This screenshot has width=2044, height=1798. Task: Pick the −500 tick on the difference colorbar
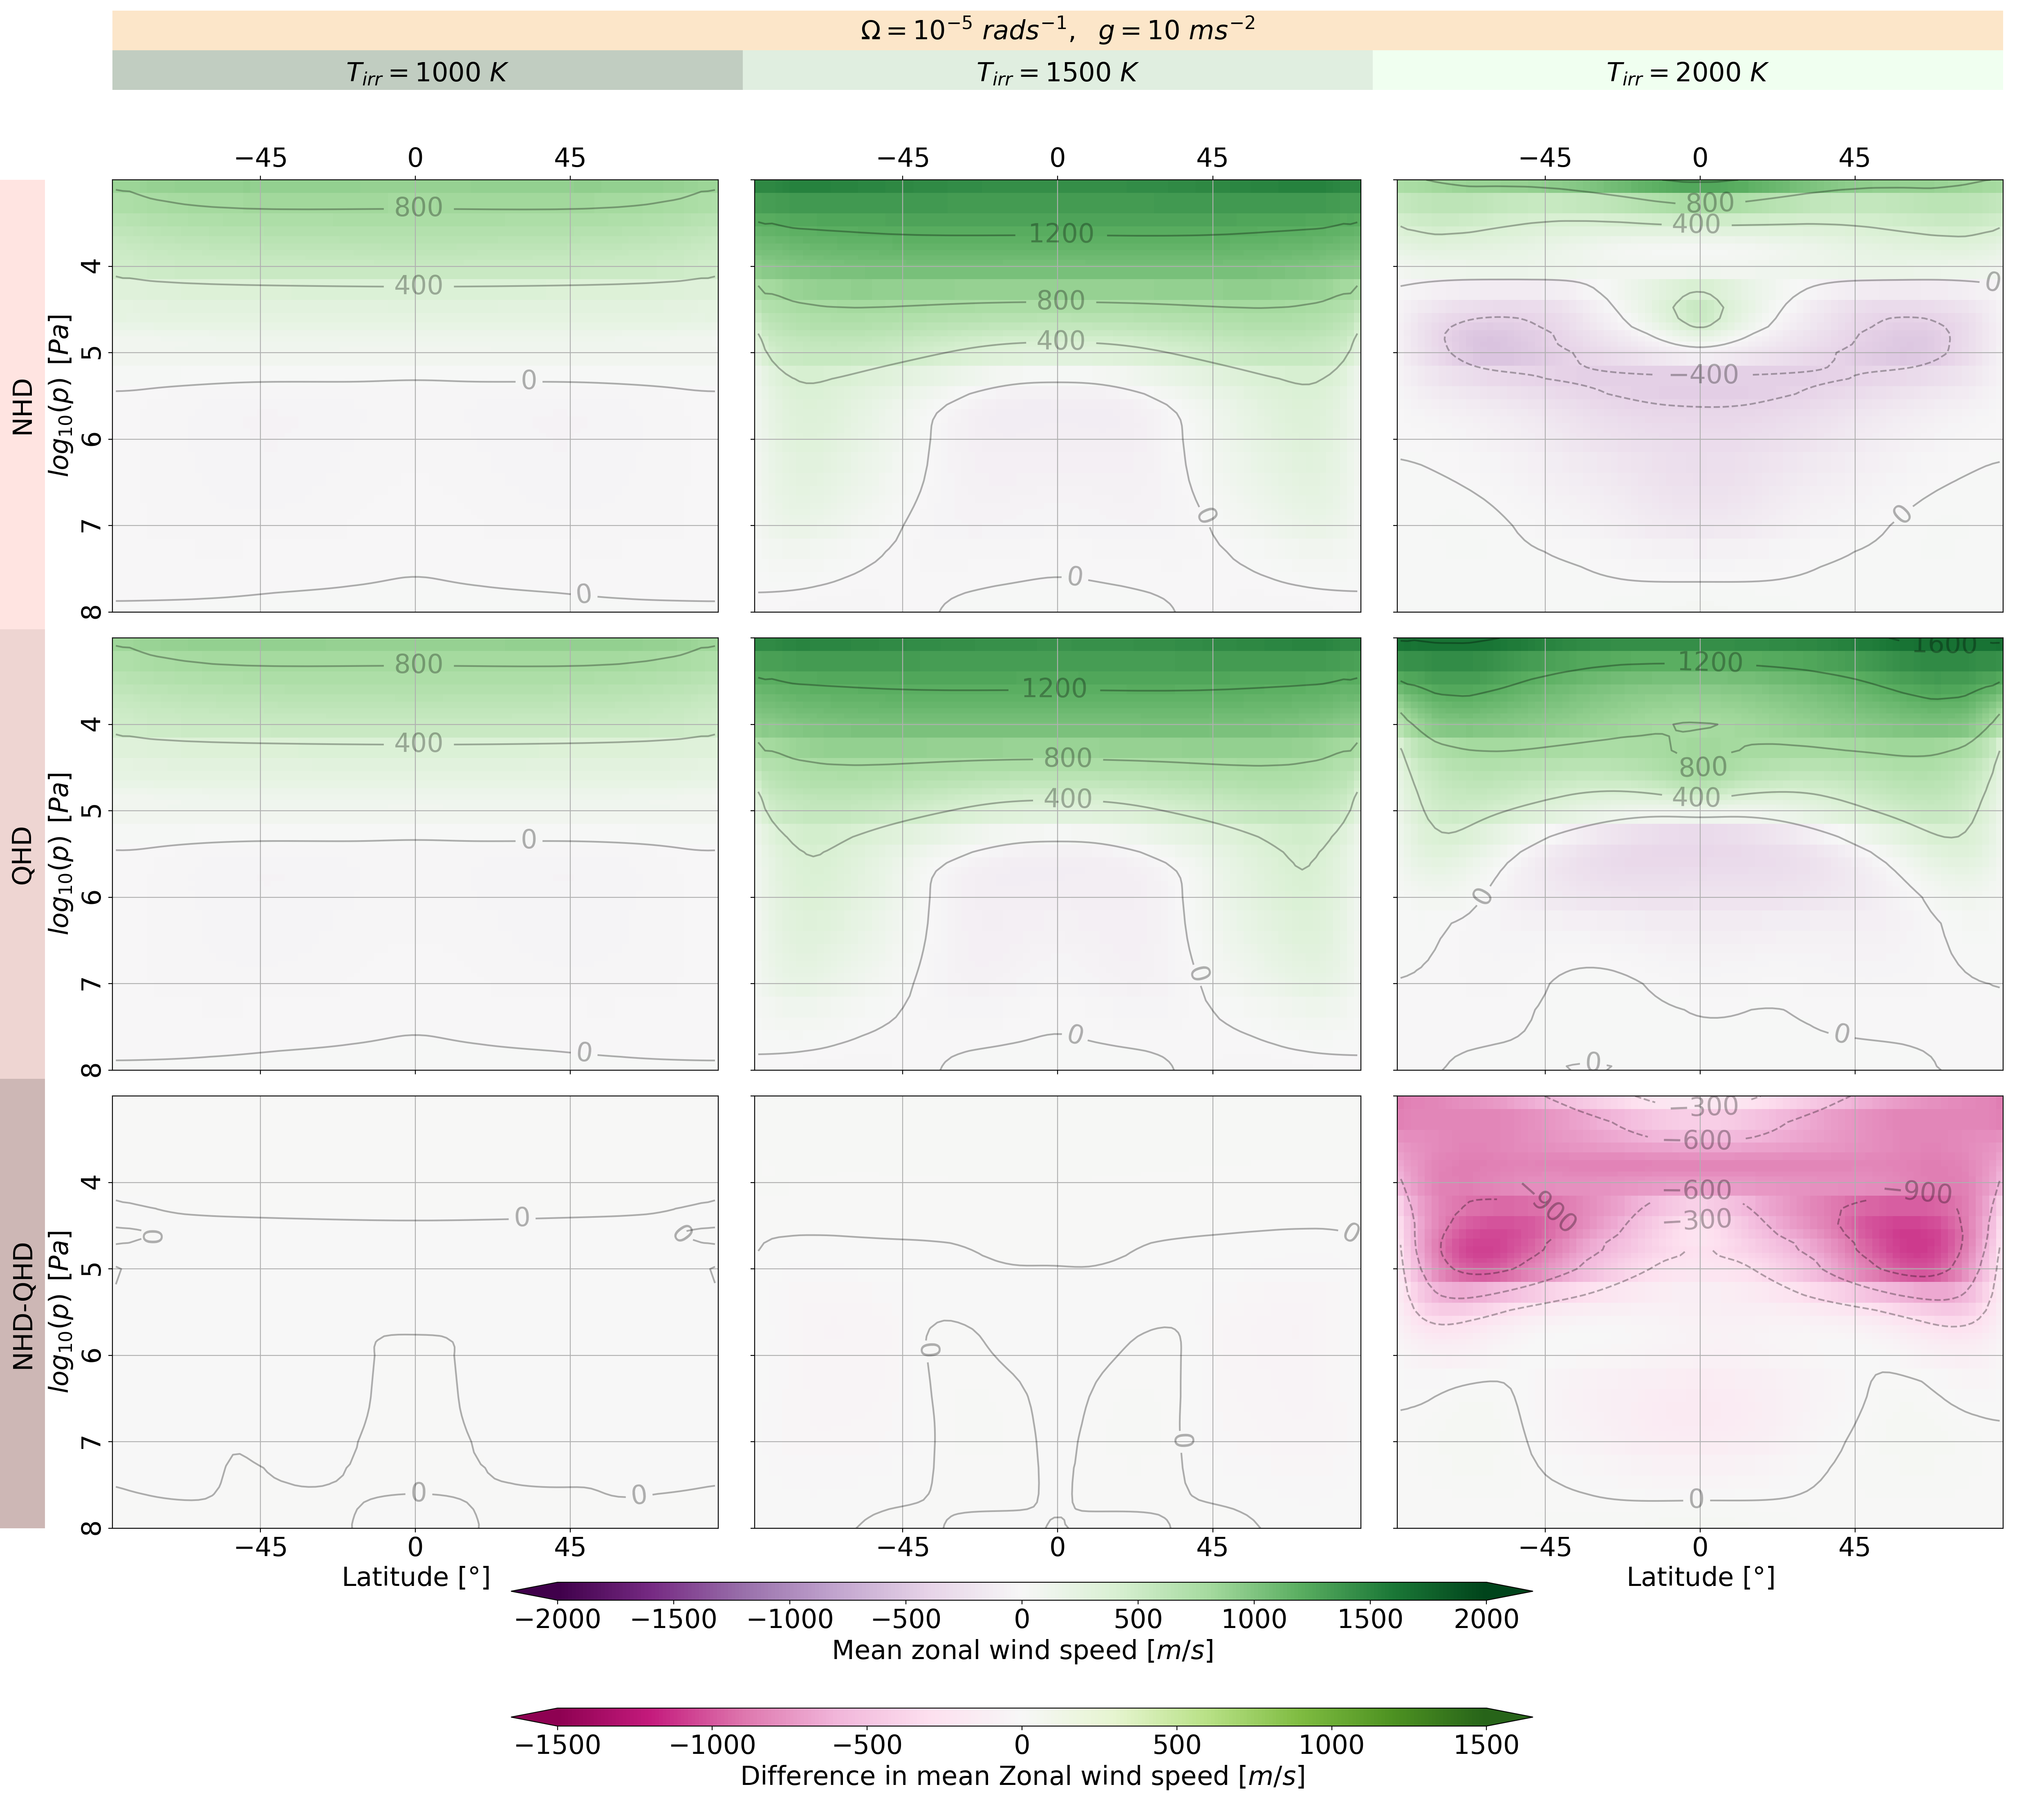[x=867, y=1745]
